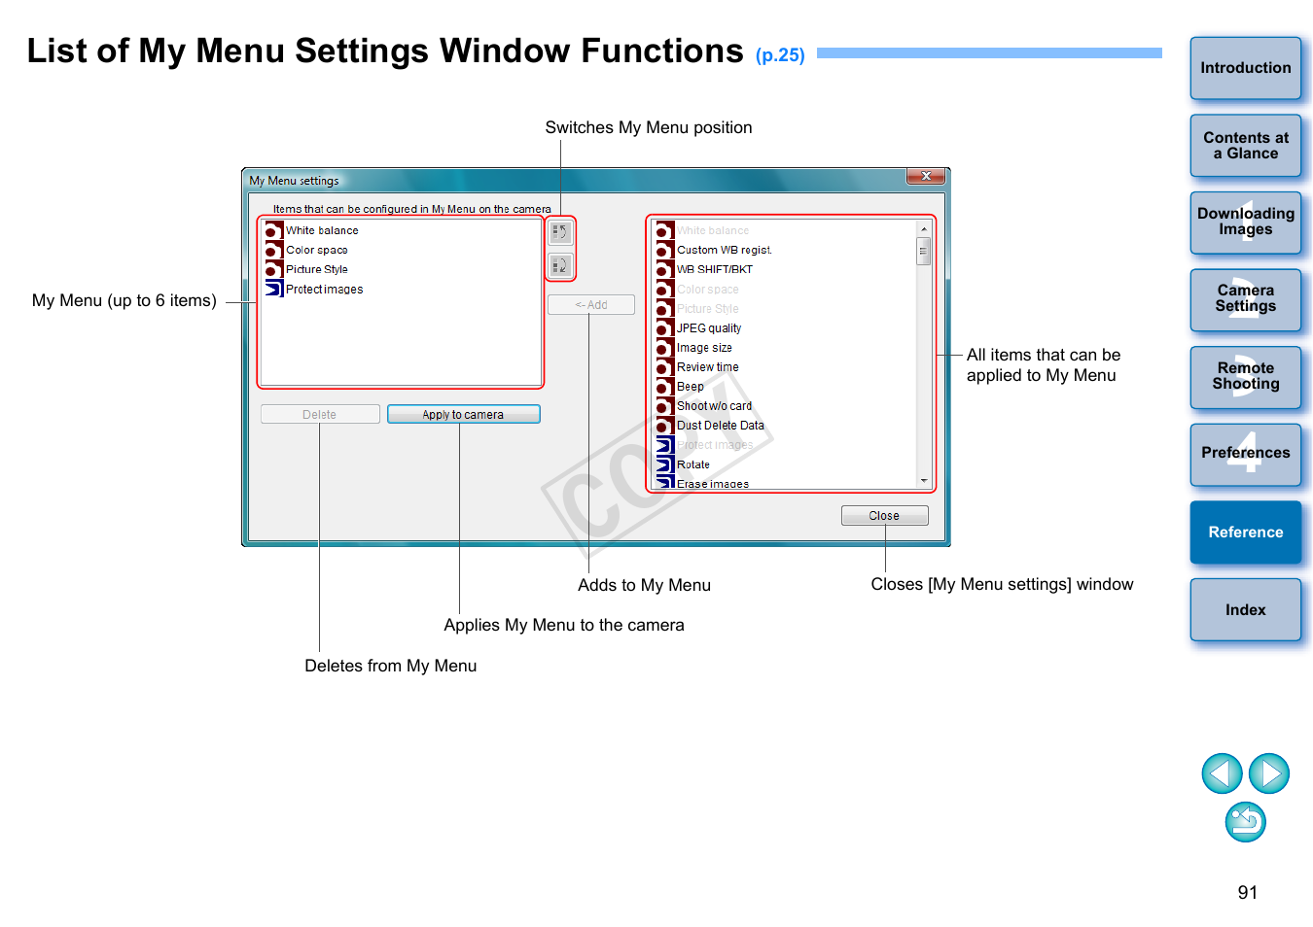Viewport: 1313px width, 927px height.
Task: Click camera icon beside Picture Style in My Menu
Action: pos(274,269)
